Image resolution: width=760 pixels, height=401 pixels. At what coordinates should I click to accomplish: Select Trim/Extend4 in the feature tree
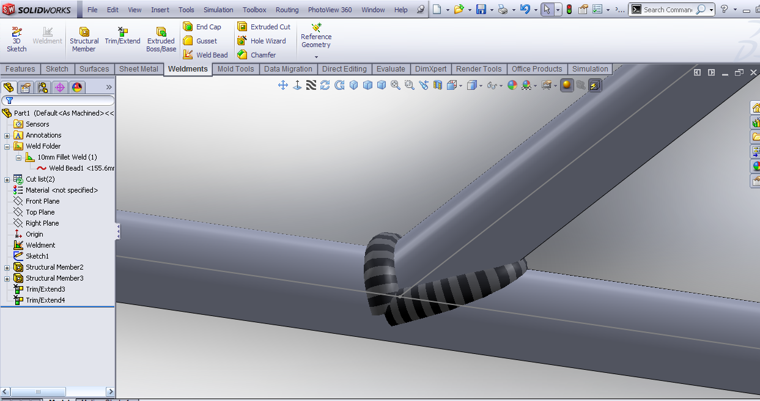(45, 300)
